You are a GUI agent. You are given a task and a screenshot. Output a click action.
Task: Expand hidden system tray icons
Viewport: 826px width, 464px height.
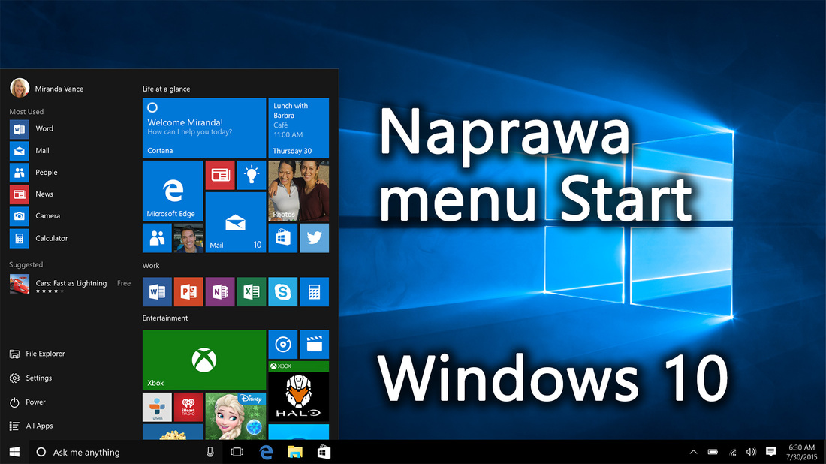[x=693, y=452]
